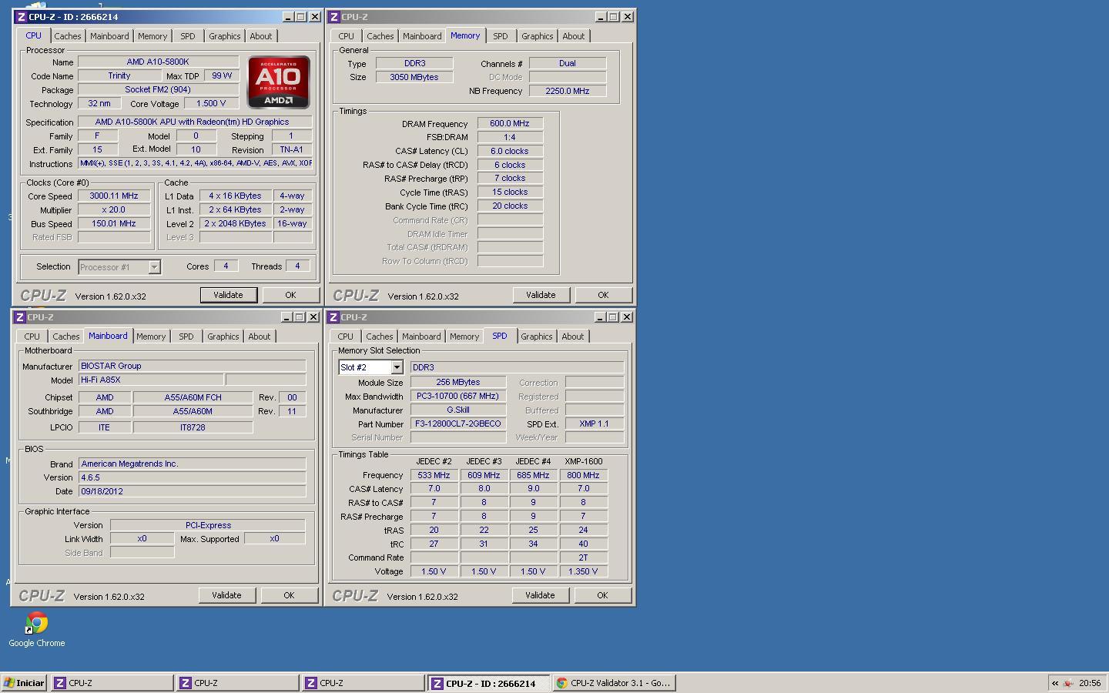Open About tab in CPU window
1109x693 pixels.
click(261, 36)
